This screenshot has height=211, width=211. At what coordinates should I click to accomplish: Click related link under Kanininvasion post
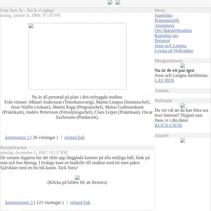click(x=80, y=203)
